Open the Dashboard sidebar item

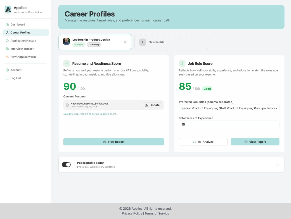[x=26, y=24]
